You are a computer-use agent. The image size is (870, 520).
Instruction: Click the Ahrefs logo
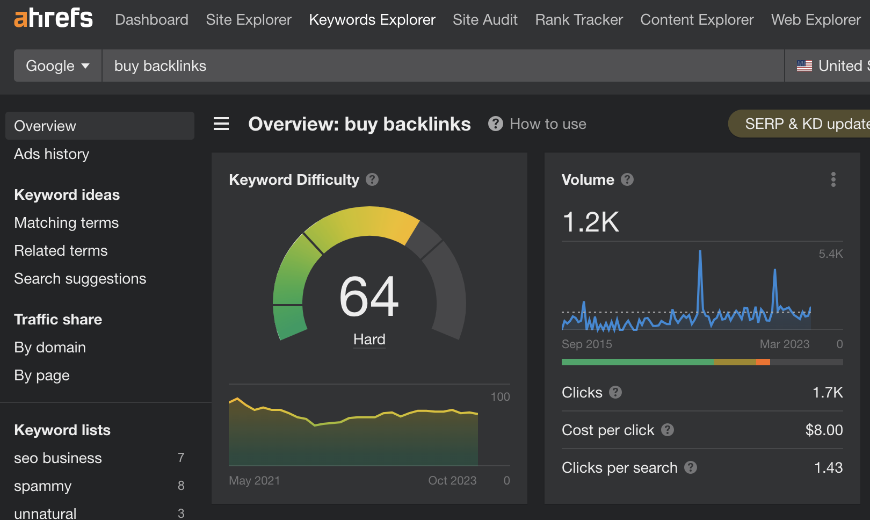(x=53, y=19)
